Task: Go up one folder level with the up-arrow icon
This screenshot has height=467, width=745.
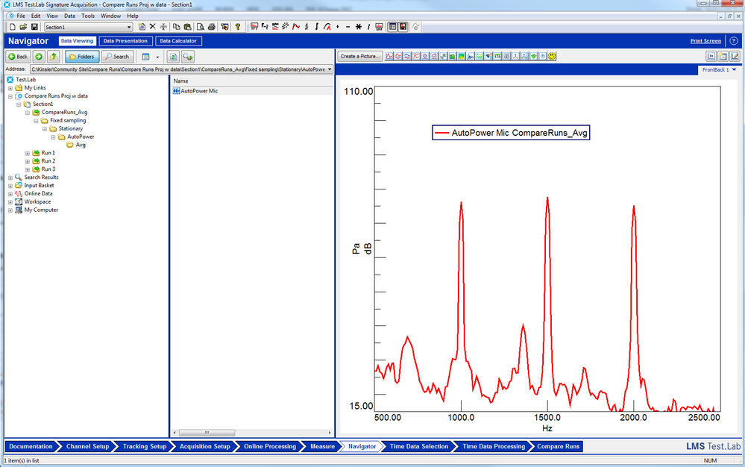Action: tap(53, 57)
